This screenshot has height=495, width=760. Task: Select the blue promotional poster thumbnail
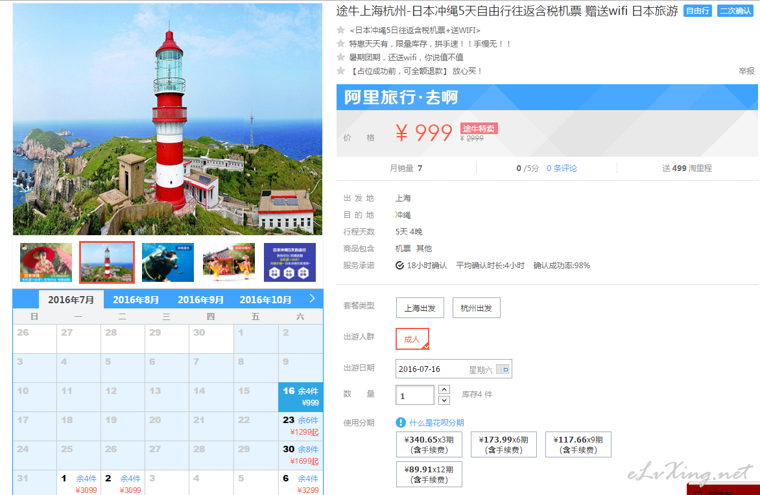pyautogui.click(x=290, y=262)
